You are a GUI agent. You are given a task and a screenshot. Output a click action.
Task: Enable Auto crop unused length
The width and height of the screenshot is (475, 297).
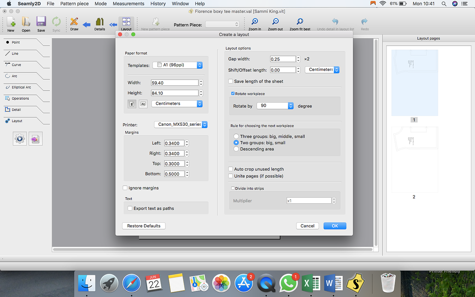pos(230,169)
